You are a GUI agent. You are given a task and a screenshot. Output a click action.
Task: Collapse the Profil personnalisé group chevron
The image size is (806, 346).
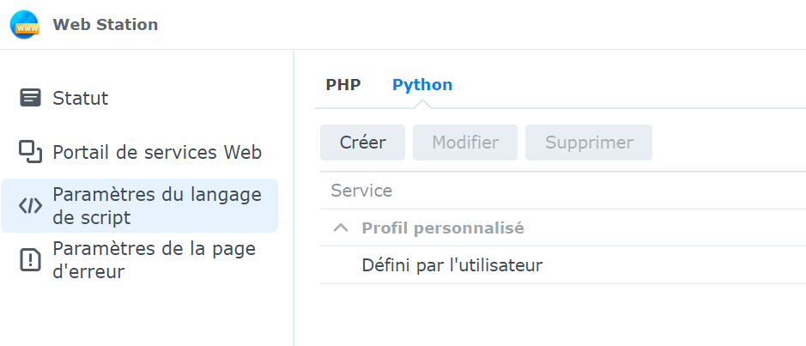click(x=341, y=228)
